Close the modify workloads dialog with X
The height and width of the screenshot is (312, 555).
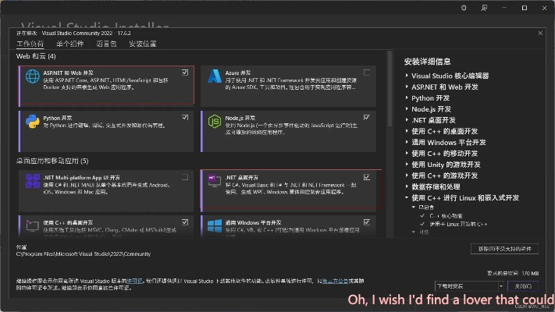[540, 34]
